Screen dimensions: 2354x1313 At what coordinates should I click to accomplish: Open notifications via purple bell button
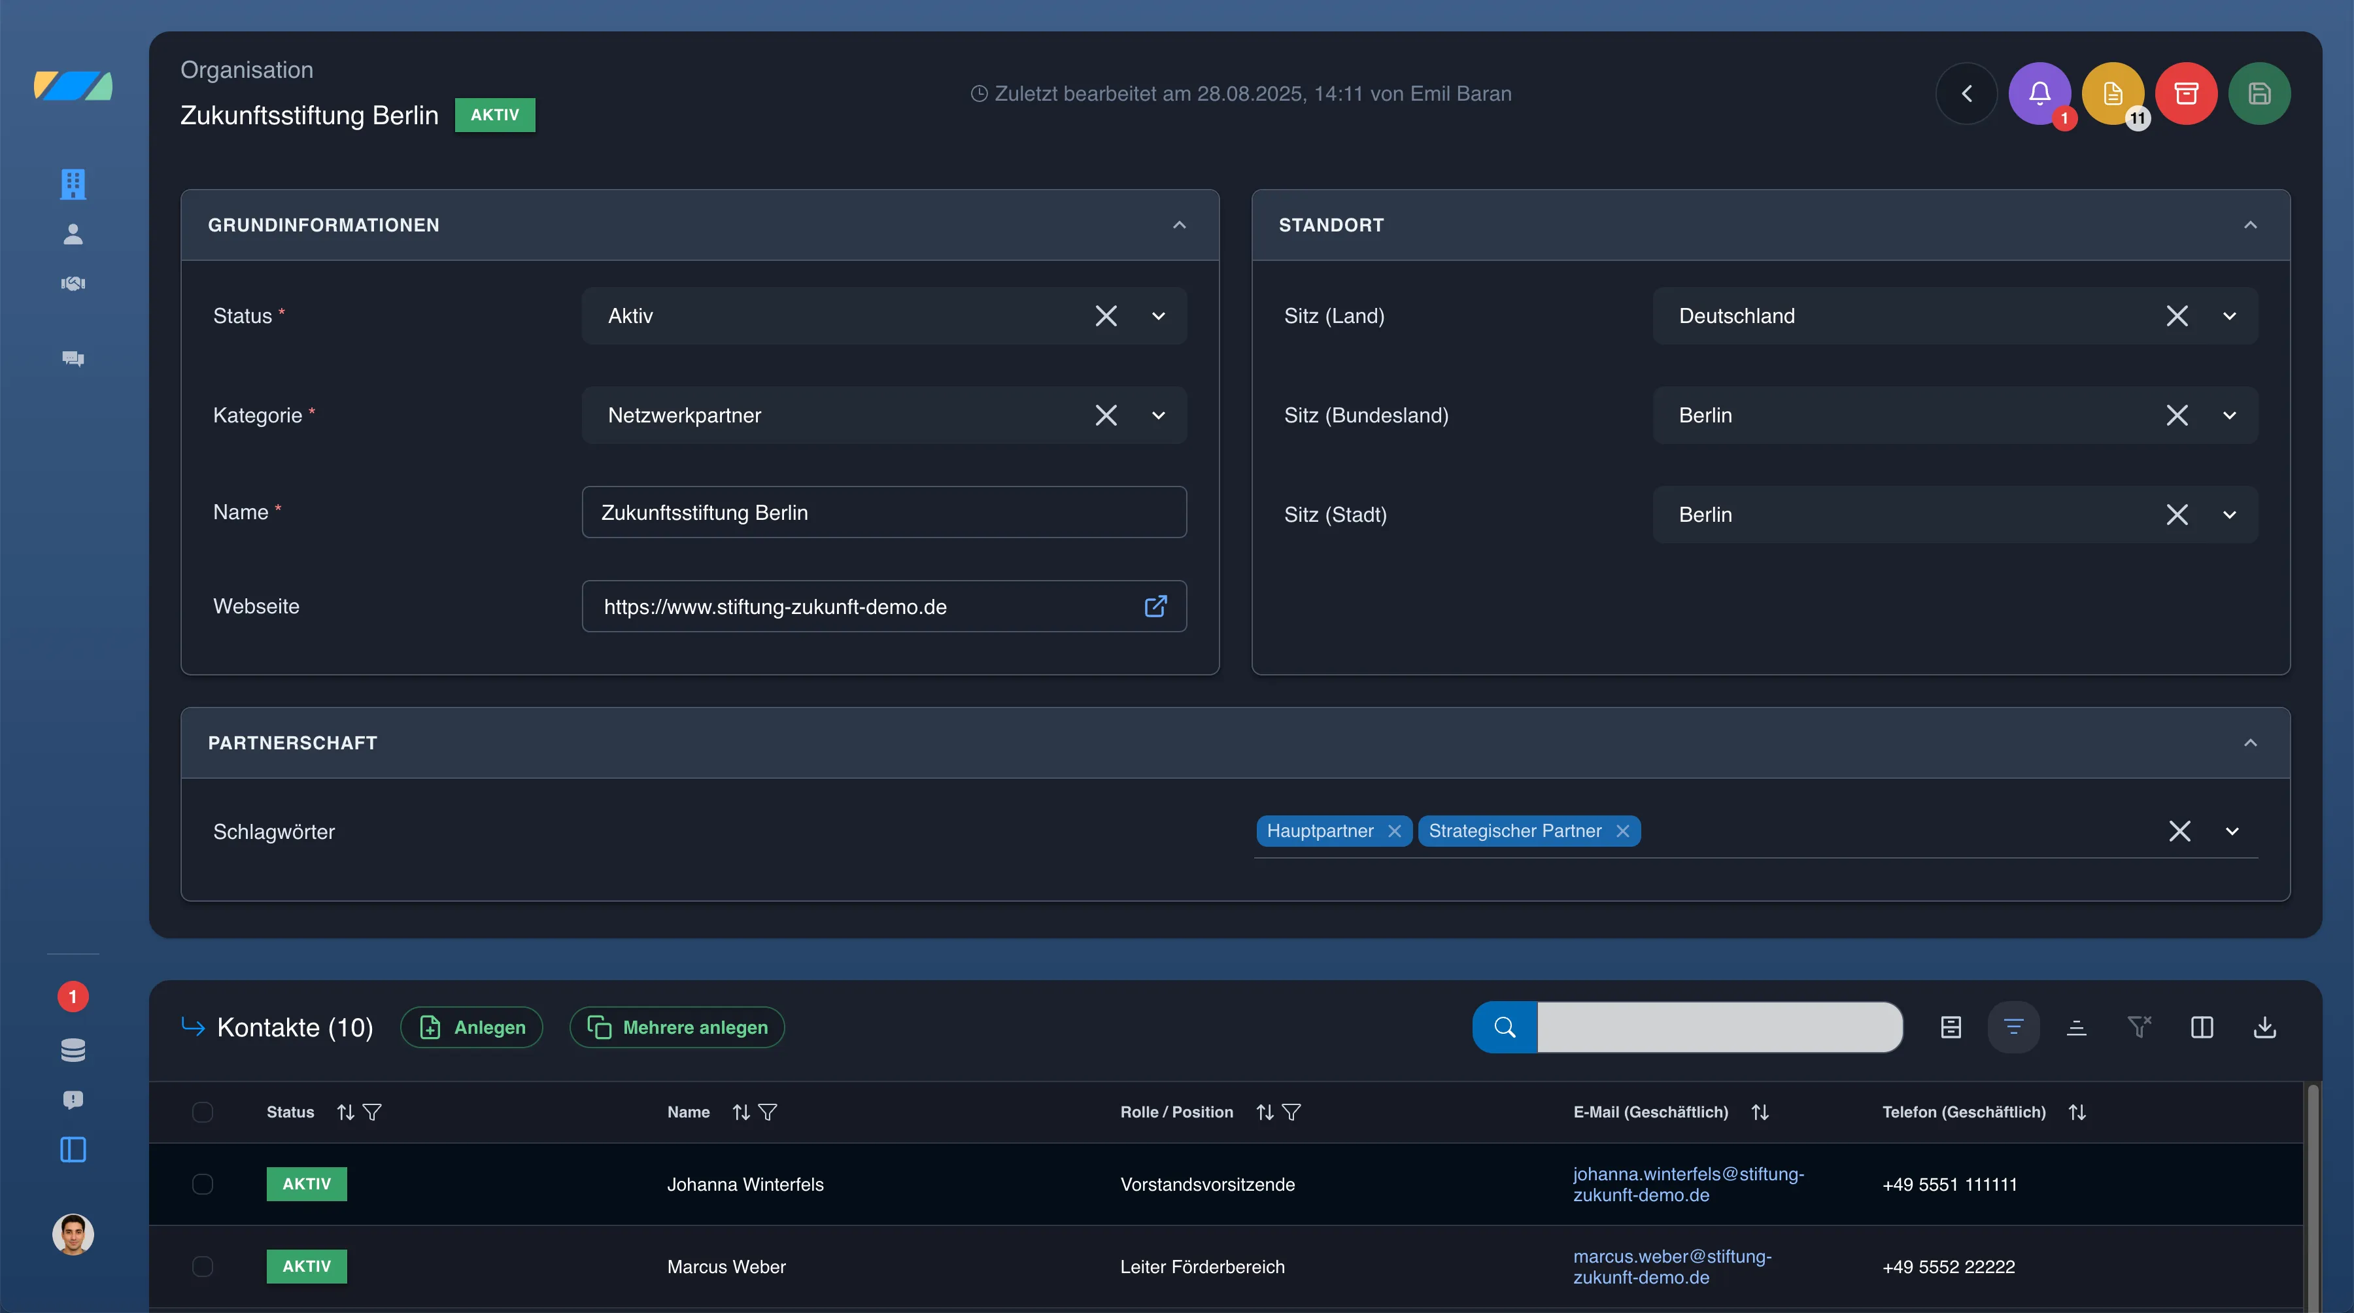click(x=2039, y=94)
